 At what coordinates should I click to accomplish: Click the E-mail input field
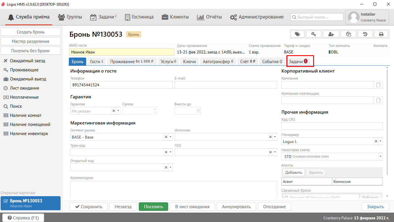coord(226,85)
